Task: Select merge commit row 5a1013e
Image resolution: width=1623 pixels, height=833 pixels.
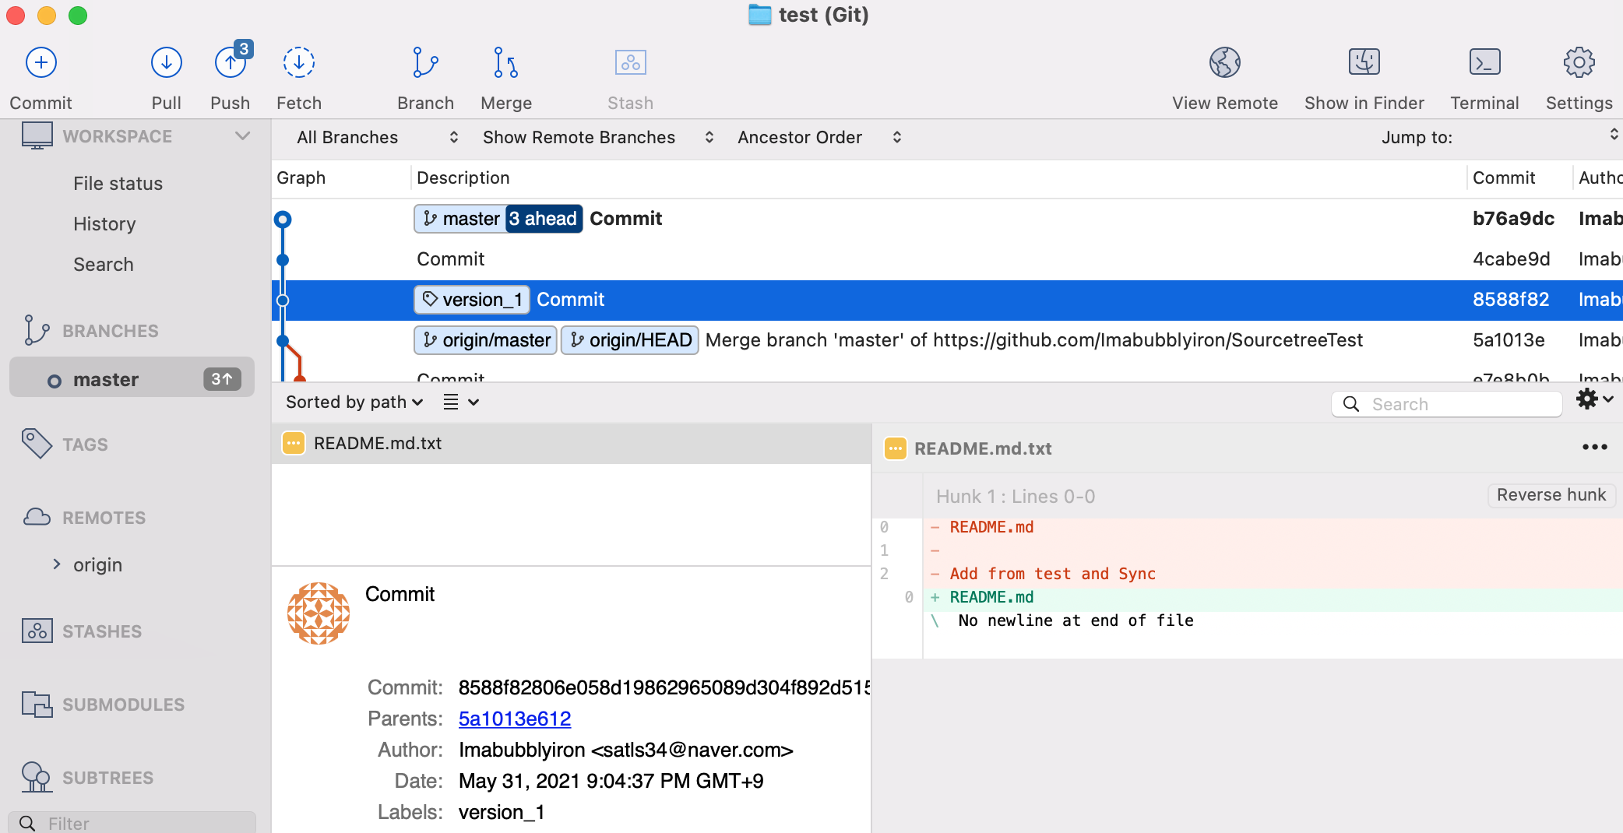Action: point(947,340)
